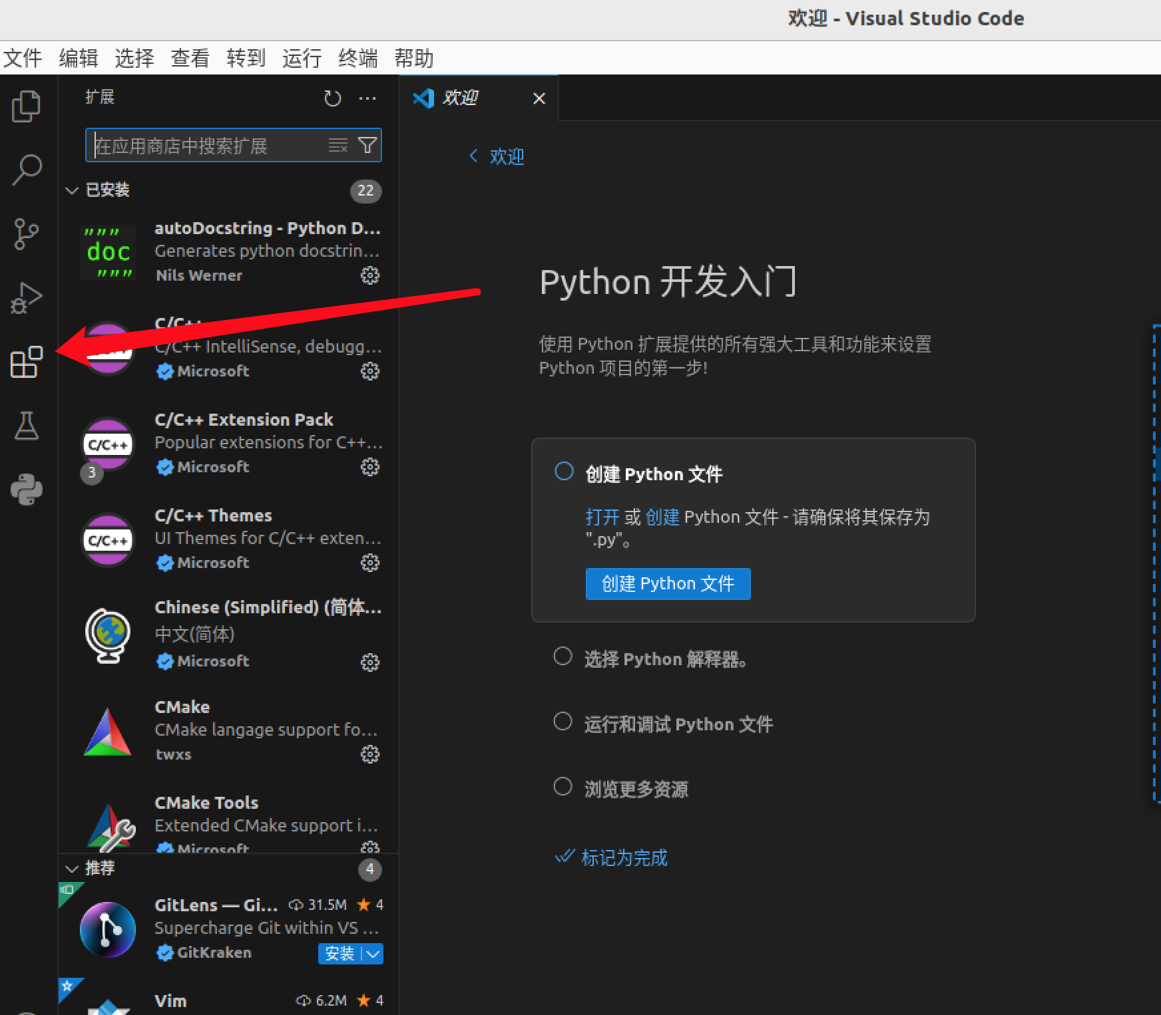Collapse the 推荐 extensions section
The height and width of the screenshot is (1015, 1161).
pyautogui.click(x=72, y=869)
